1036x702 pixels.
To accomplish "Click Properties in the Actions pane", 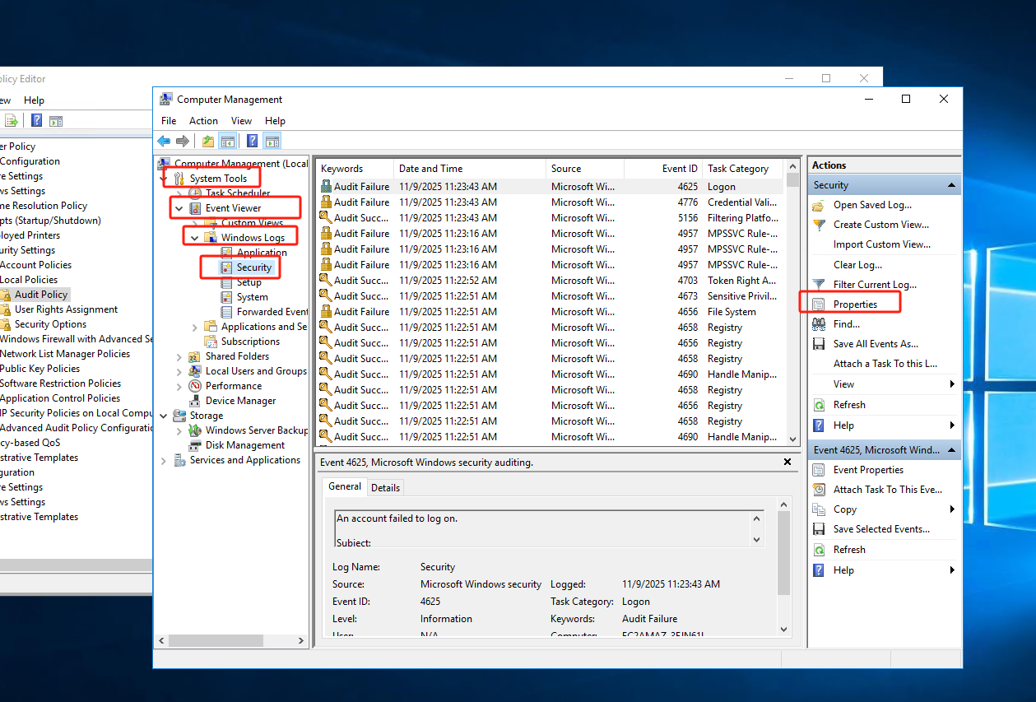I will 855,305.
